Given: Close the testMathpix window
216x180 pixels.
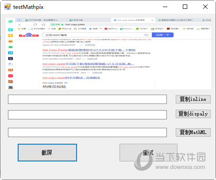Looking at the screenshot, I should [x=205, y=7].
